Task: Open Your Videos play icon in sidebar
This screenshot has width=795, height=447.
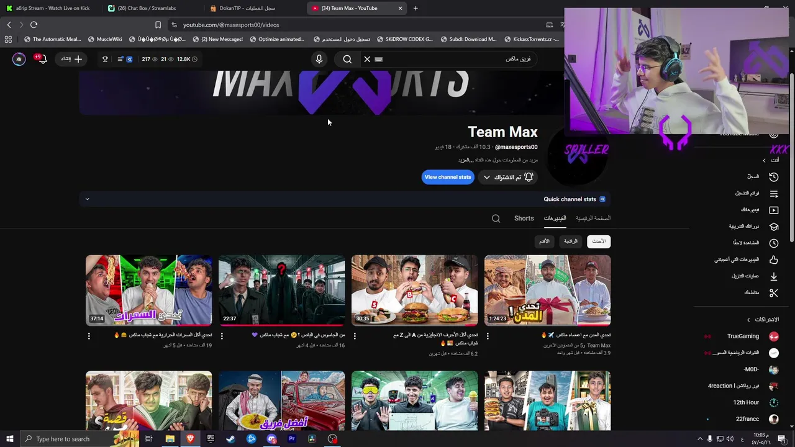Action: [774, 210]
